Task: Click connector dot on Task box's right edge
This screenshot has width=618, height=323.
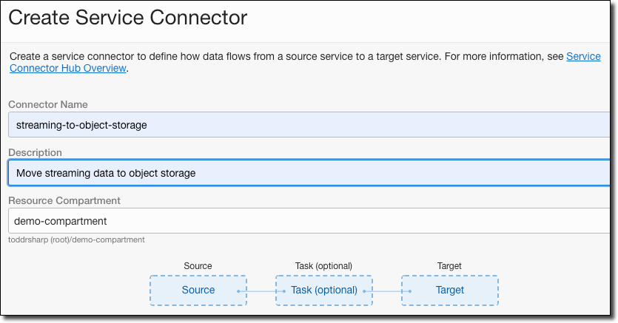Action: (x=364, y=291)
